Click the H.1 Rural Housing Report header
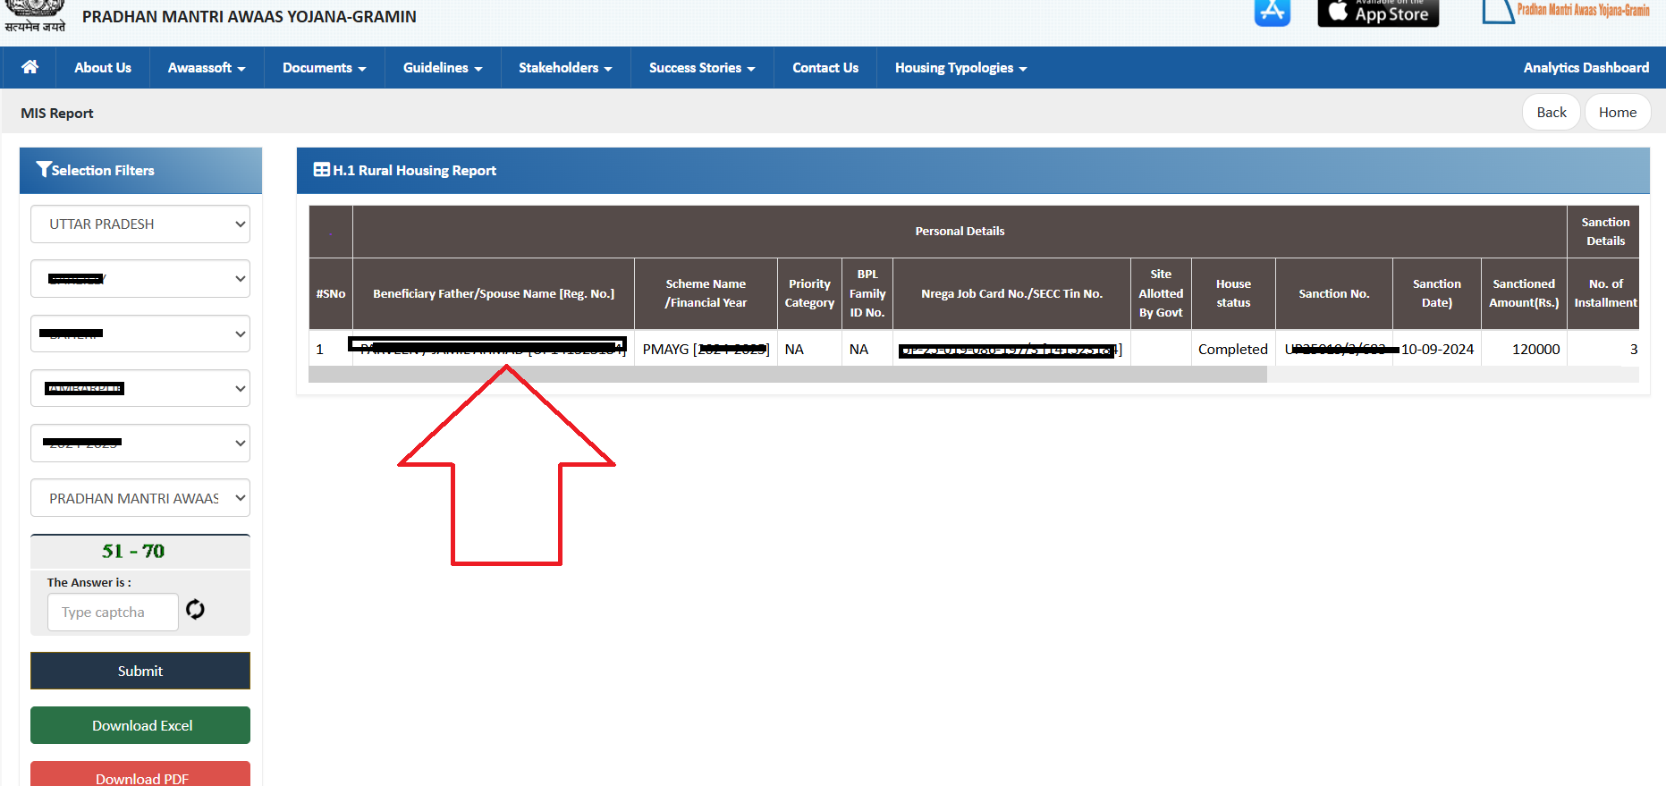Image resolution: width=1666 pixels, height=786 pixels. (x=973, y=171)
